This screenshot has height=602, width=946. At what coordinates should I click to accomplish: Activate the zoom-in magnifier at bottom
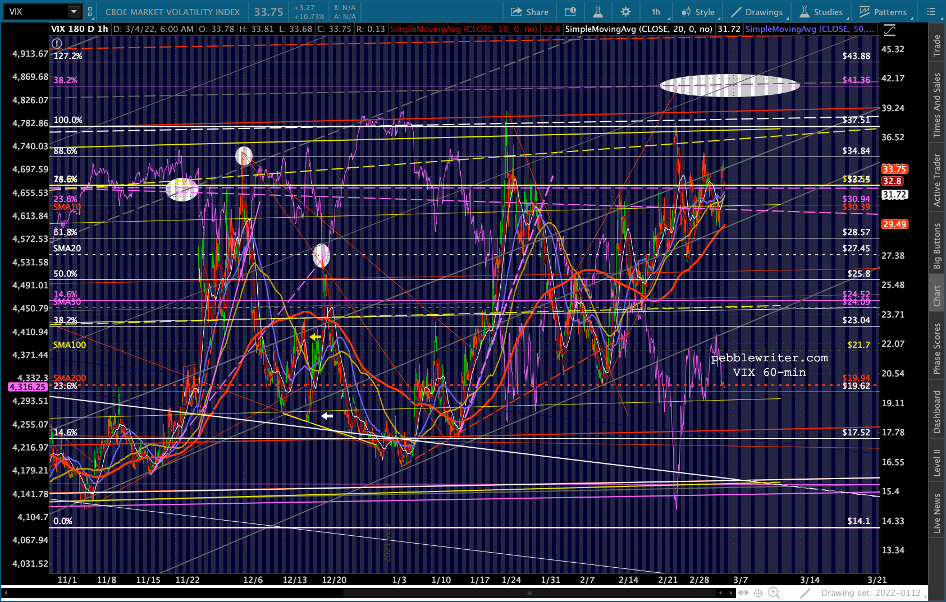[x=774, y=593]
